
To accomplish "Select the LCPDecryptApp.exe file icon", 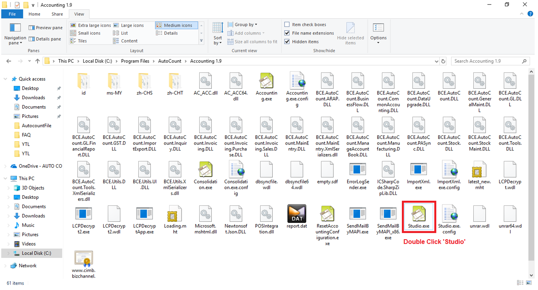I will pos(144,213).
